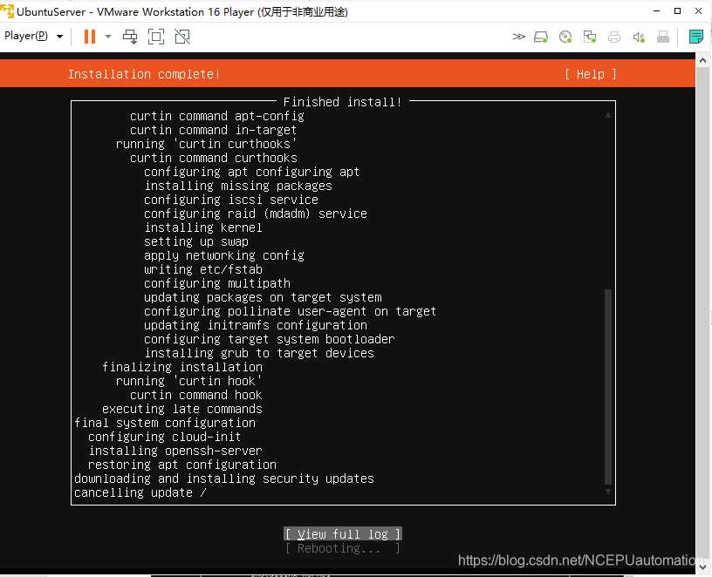Click the sound card device icon
Image resolution: width=712 pixels, height=577 pixels.
(x=639, y=37)
